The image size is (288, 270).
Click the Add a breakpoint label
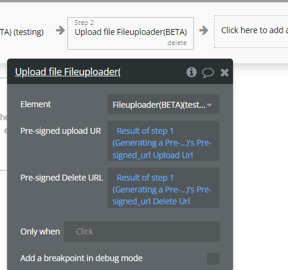click(82, 258)
